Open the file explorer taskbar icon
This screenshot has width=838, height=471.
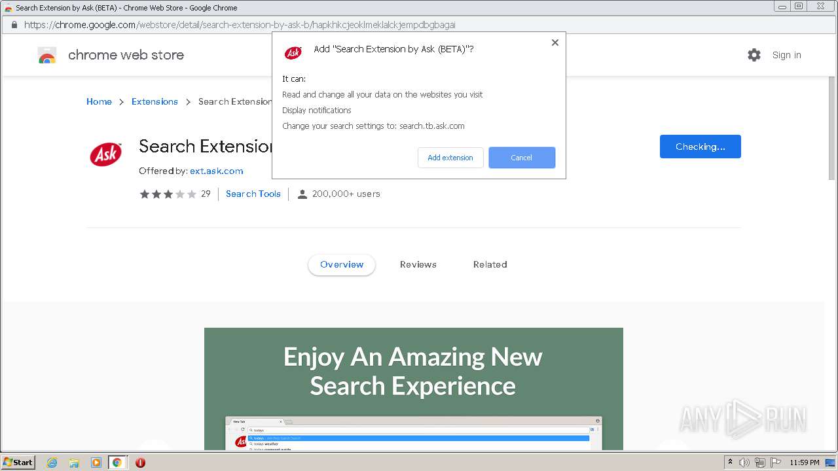[74, 462]
